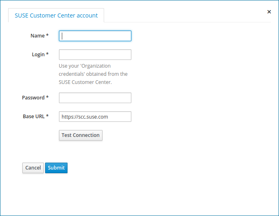
Task: Place cursor on https://scc.suse.com URL text
Action: [85, 117]
